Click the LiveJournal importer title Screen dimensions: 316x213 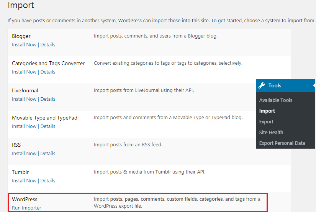[25, 91]
